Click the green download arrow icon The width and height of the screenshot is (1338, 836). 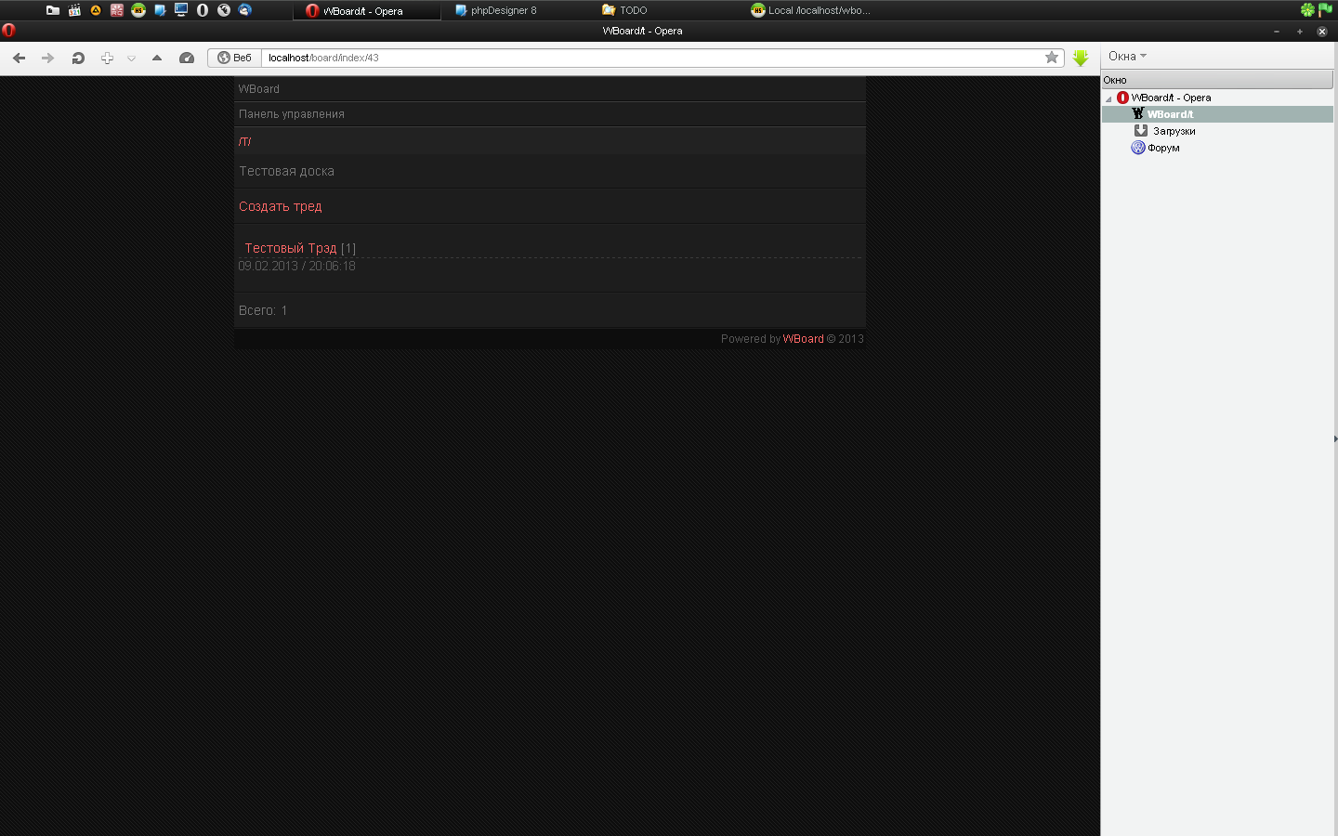pyautogui.click(x=1081, y=58)
